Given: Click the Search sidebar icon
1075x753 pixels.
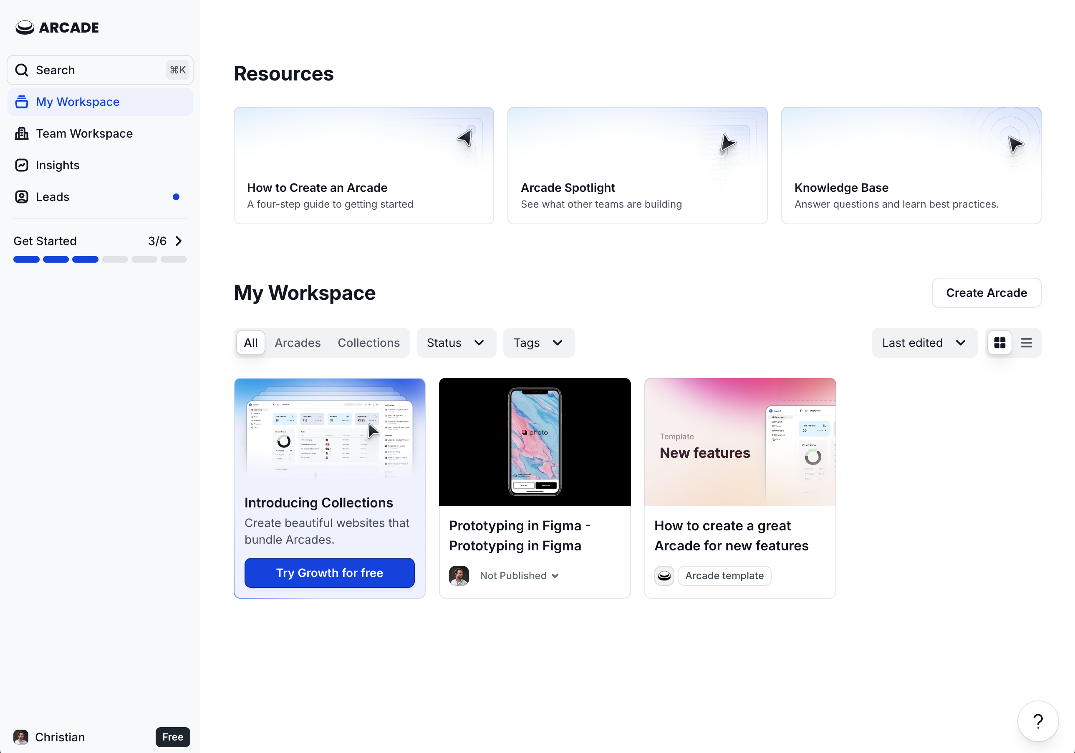Looking at the screenshot, I should (22, 69).
